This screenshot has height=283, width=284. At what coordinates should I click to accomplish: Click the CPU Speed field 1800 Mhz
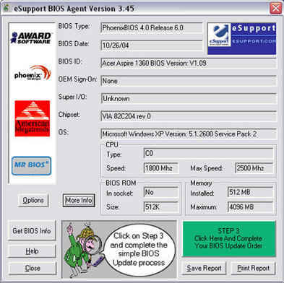tap(161, 168)
